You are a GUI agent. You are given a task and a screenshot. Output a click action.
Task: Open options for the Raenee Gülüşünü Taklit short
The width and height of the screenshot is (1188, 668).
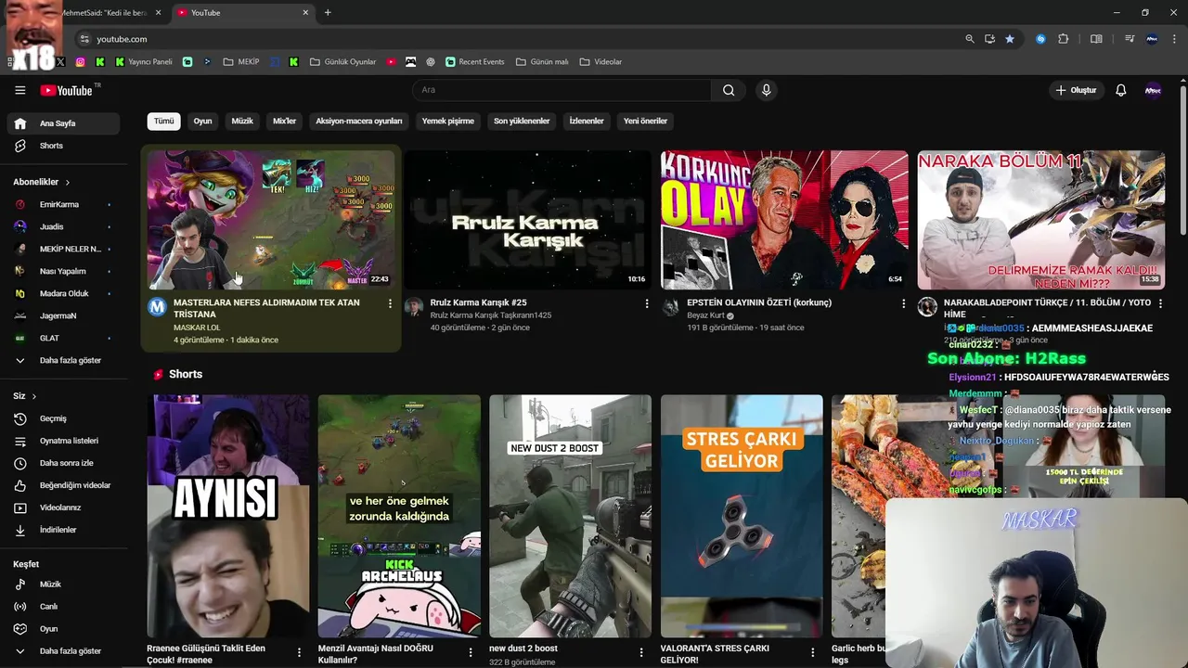(x=299, y=652)
